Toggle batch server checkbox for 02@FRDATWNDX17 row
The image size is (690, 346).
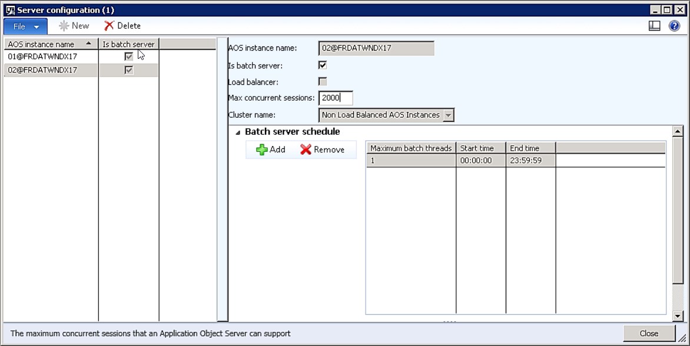click(x=128, y=70)
